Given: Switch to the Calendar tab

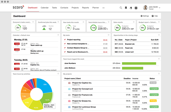Looking at the screenshot, I should (45, 8).
